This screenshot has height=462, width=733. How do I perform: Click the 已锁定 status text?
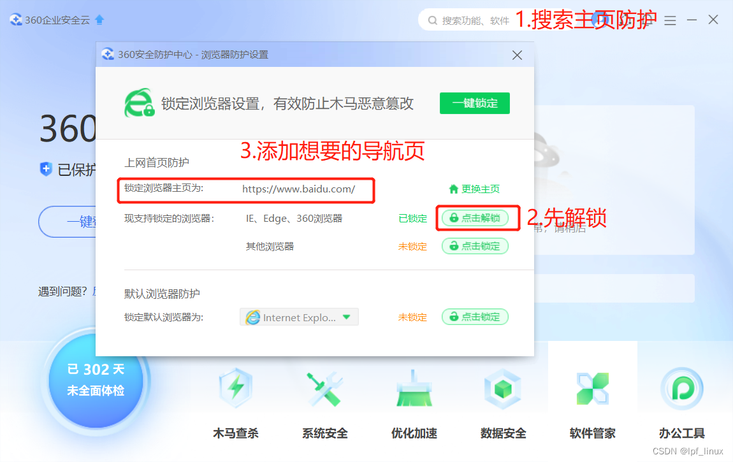click(413, 218)
